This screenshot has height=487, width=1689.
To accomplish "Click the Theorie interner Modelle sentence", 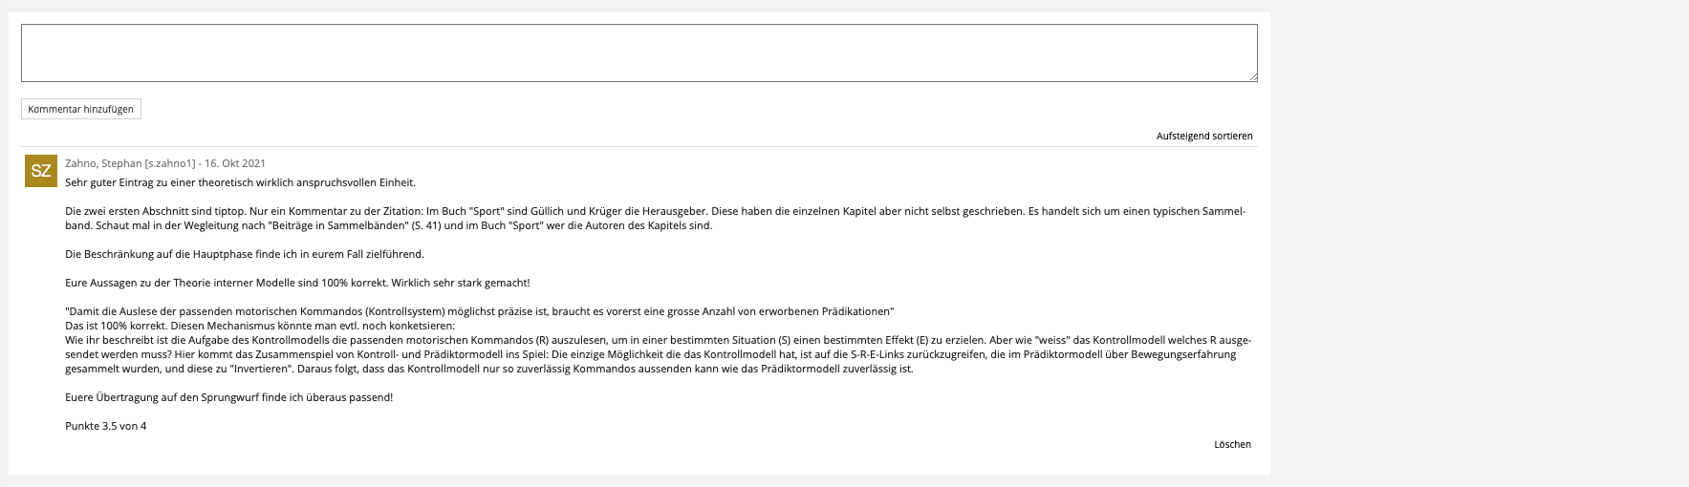I will pos(296,283).
